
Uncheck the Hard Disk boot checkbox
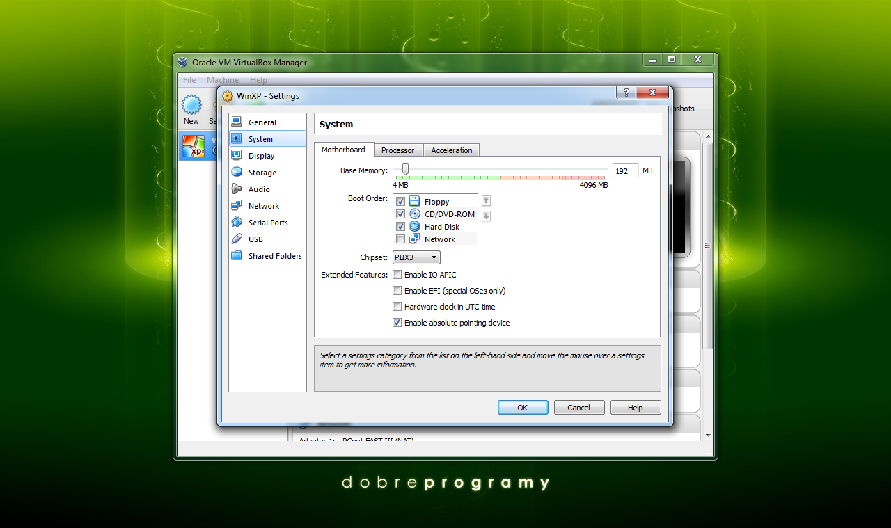click(400, 227)
